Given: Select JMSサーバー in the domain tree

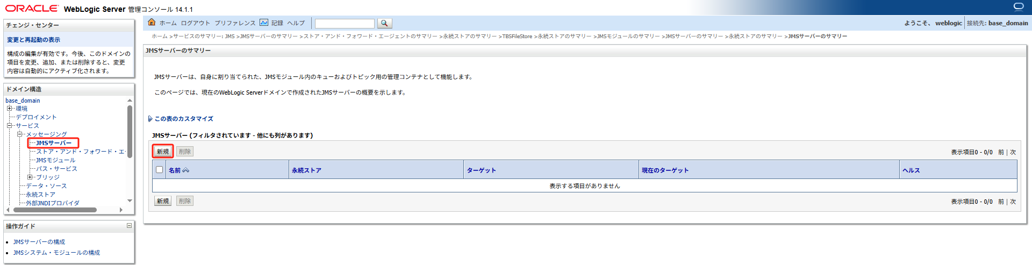Looking at the screenshot, I should (54, 143).
